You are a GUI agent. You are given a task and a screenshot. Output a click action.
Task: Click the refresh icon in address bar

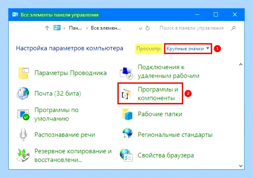click(148, 28)
